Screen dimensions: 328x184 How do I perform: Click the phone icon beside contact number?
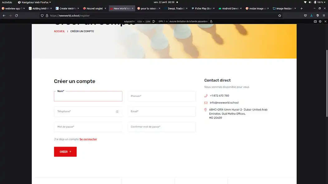[x=206, y=96]
